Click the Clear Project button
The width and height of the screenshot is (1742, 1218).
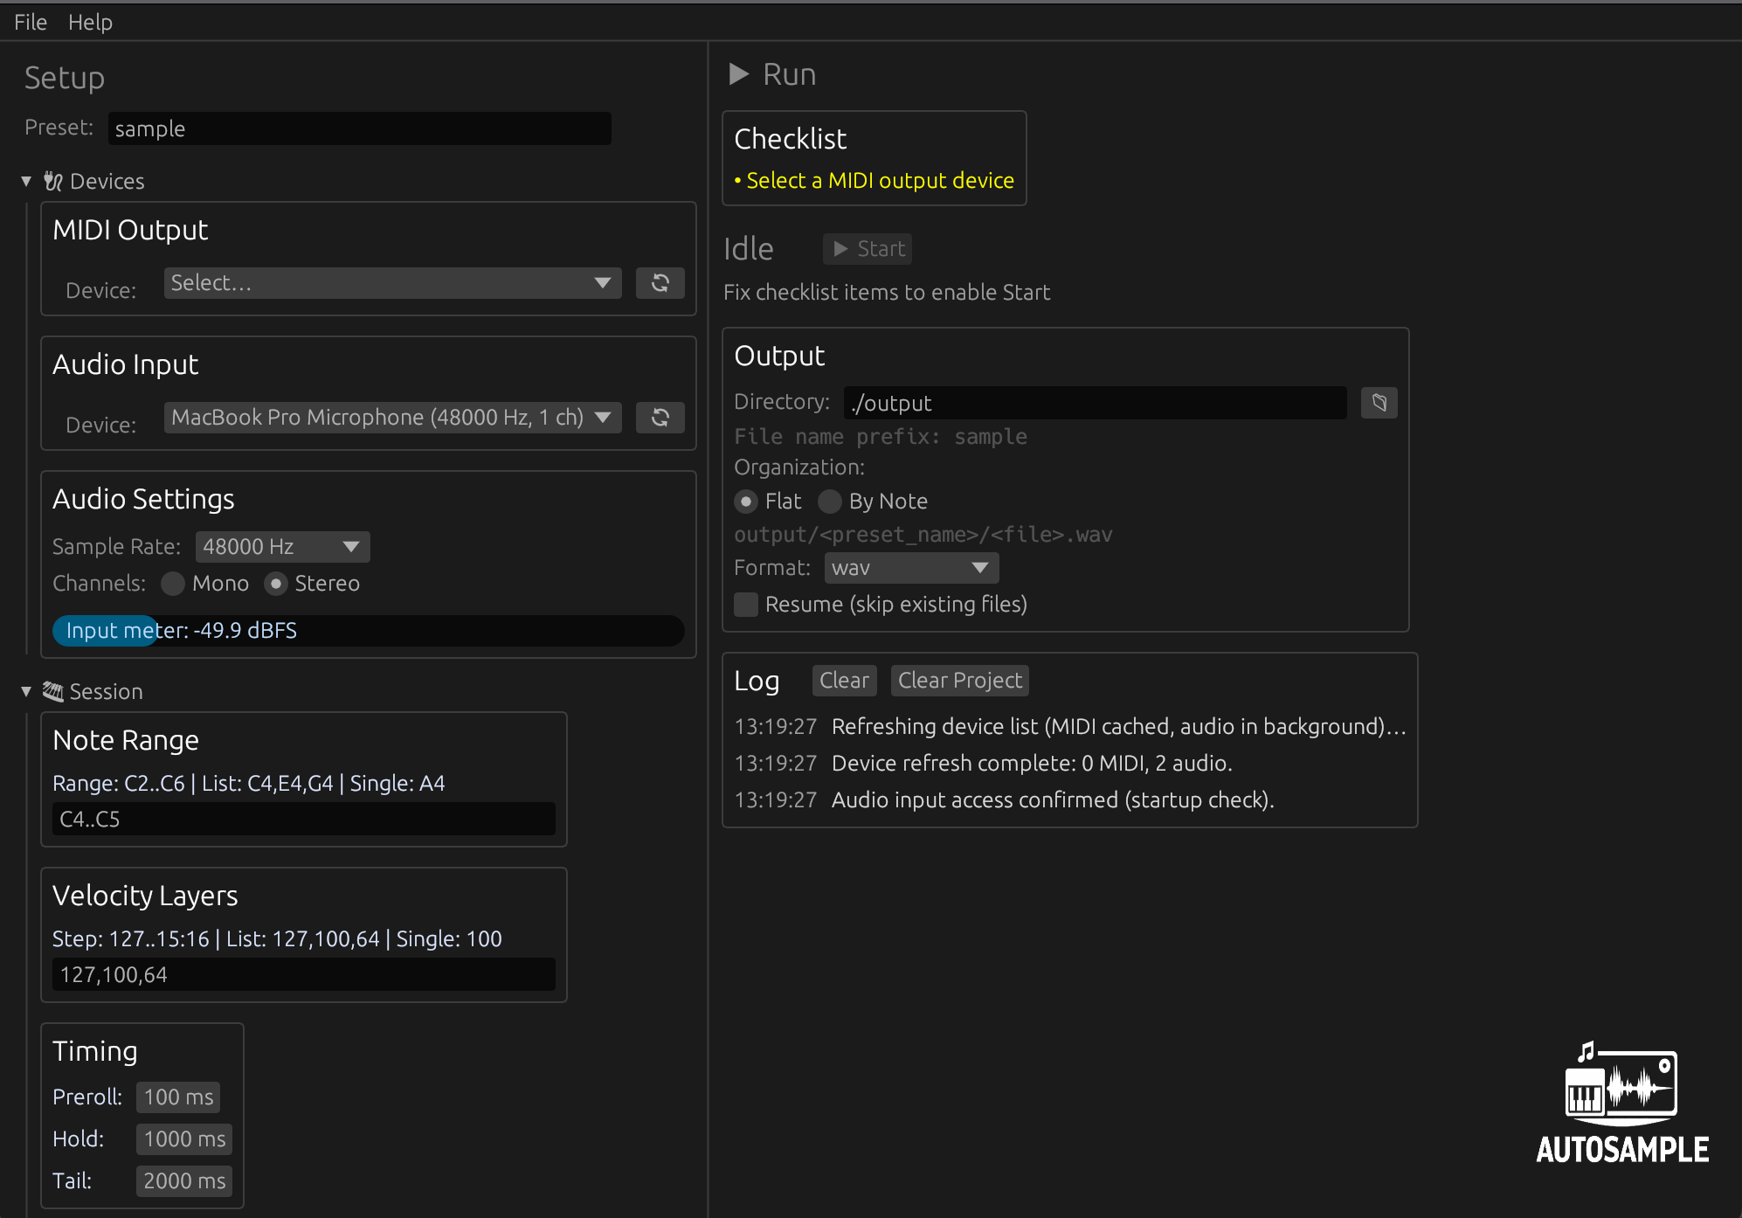coord(959,681)
